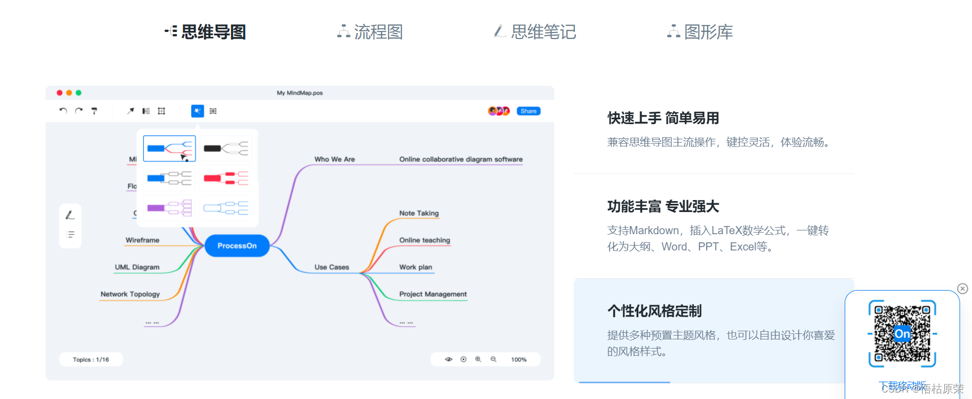Viewport: 972px width, 399px height.
Task: Click the Use Cases node
Action: click(332, 267)
